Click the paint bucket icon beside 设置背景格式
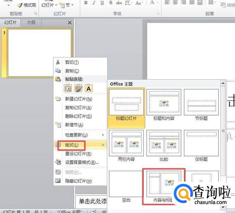Screen dimensions: 235x213 coord(58,162)
